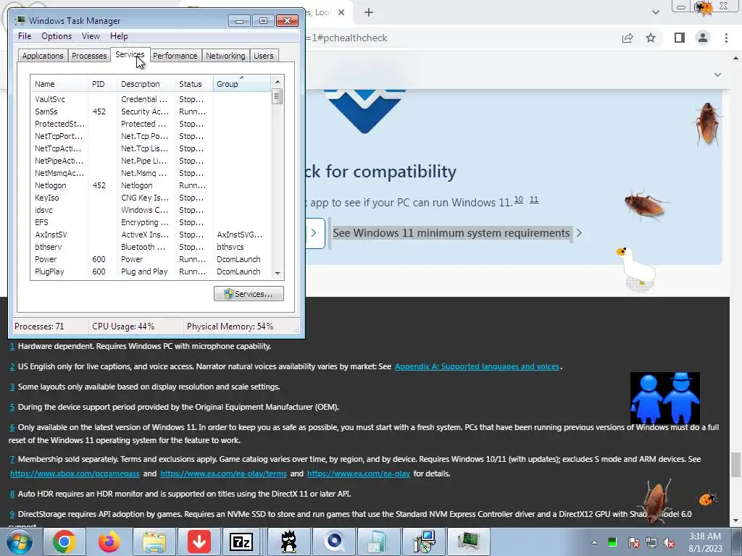Click the services list scrollbar thumb
This screenshot has width=742, height=556.
[278, 98]
